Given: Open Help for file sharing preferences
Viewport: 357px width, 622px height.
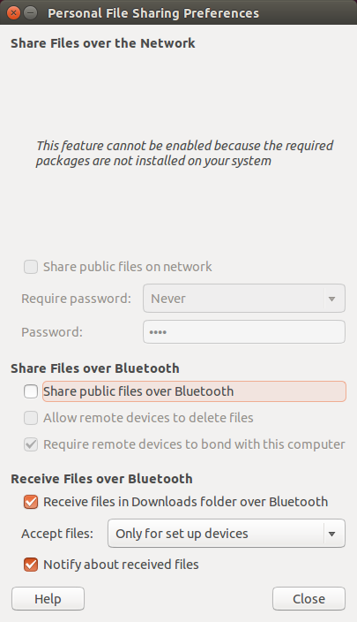Looking at the screenshot, I should pyautogui.click(x=48, y=599).
